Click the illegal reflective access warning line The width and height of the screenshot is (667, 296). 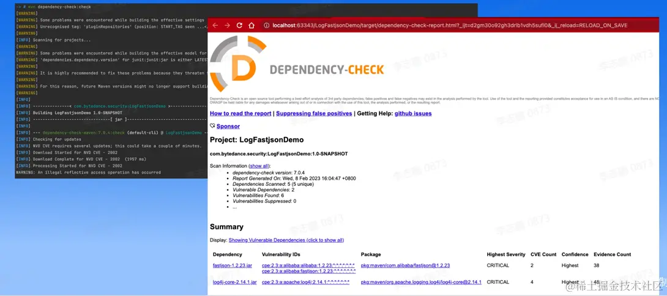click(x=88, y=172)
